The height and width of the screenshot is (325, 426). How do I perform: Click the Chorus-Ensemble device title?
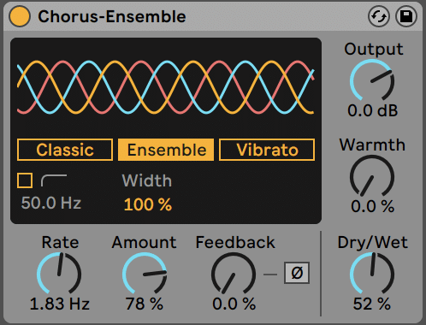click(x=112, y=16)
